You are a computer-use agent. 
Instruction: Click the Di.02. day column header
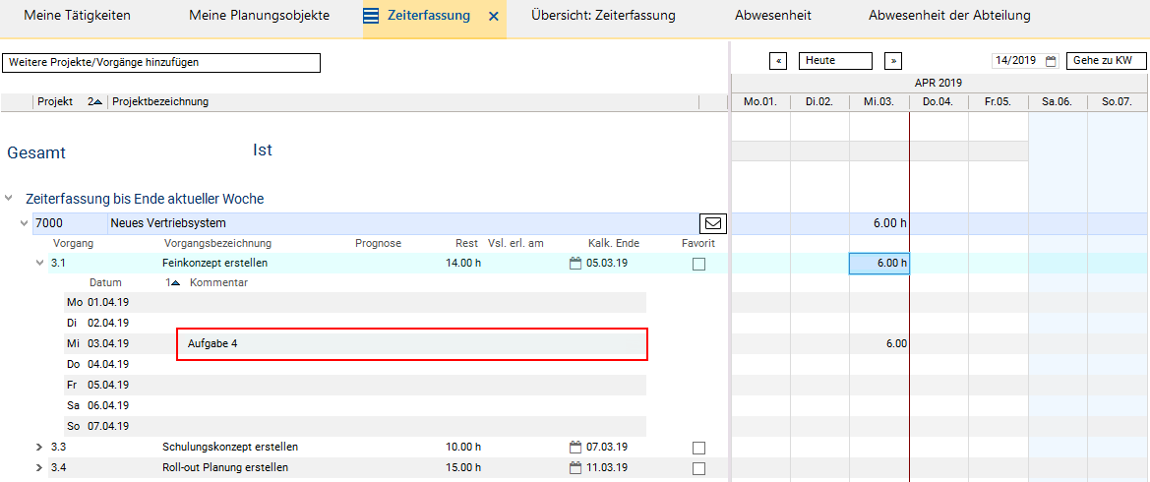click(819, 102)
